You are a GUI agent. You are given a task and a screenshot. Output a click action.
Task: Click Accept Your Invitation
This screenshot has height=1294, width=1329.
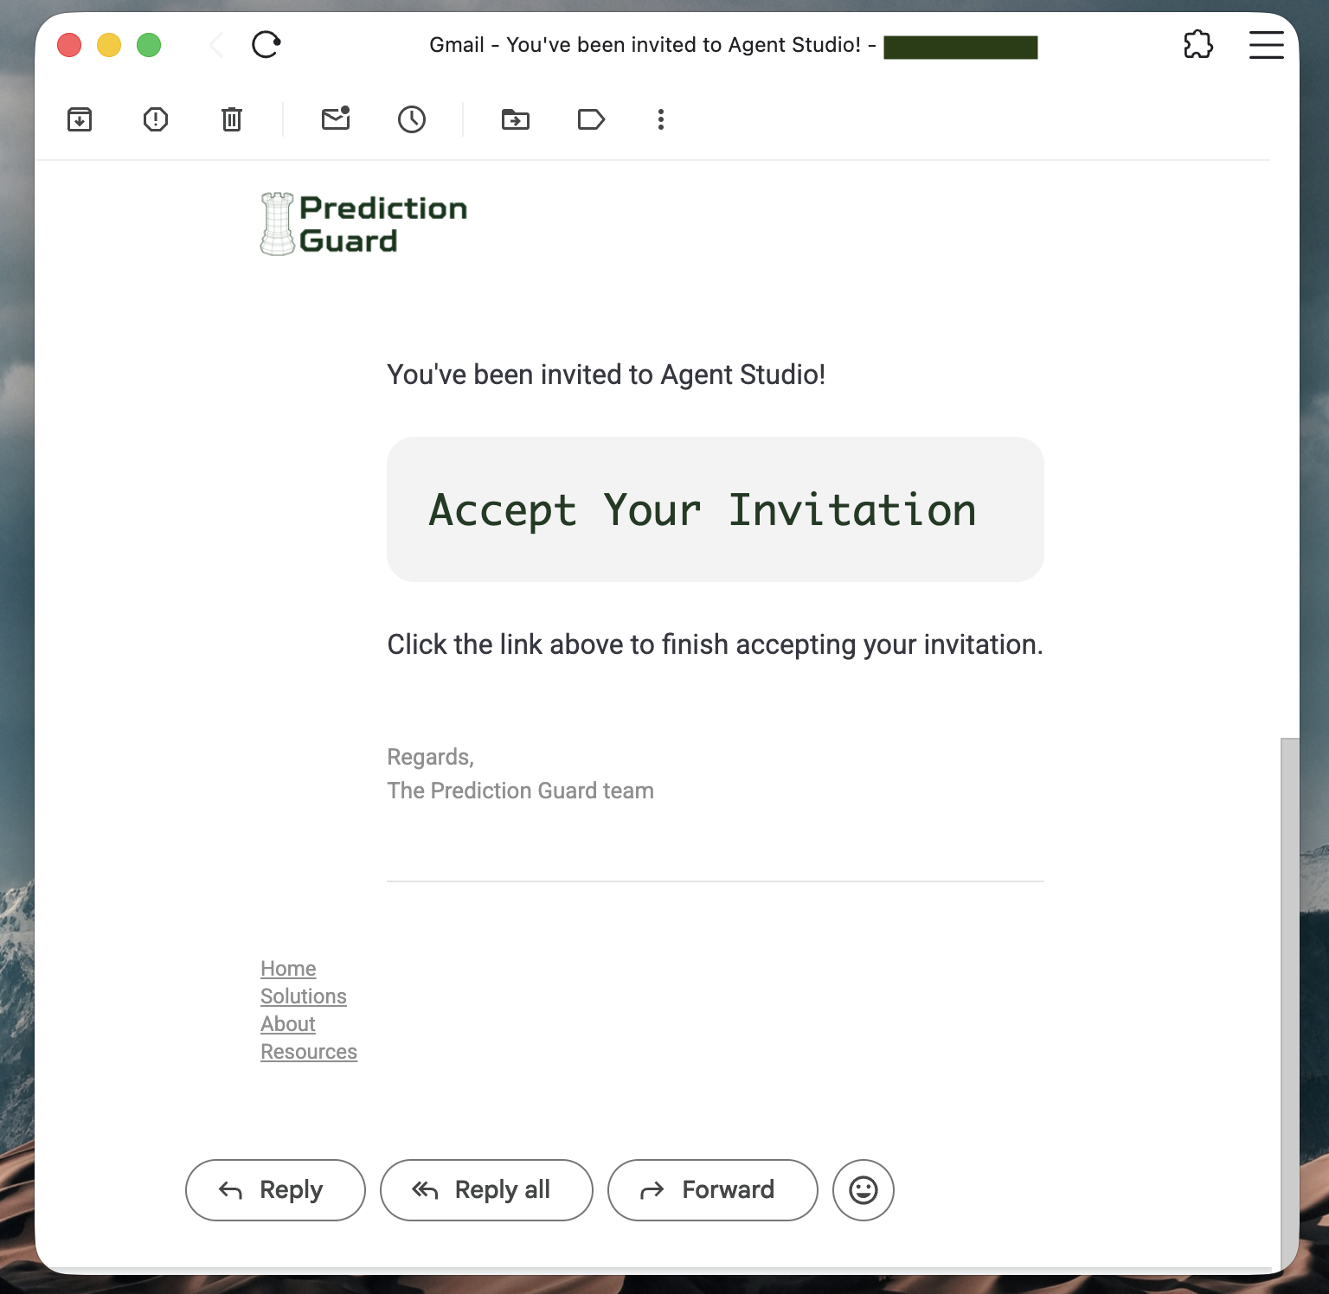click(x=703, y=509)
